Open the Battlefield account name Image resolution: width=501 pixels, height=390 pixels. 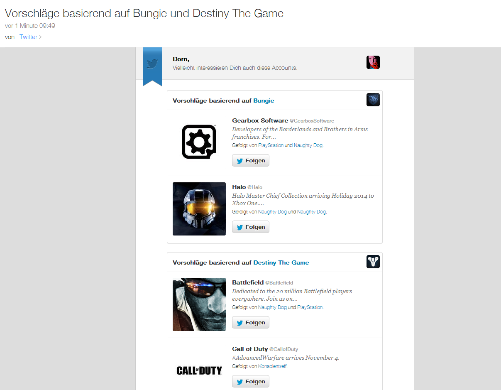click(x=248, y=282)
